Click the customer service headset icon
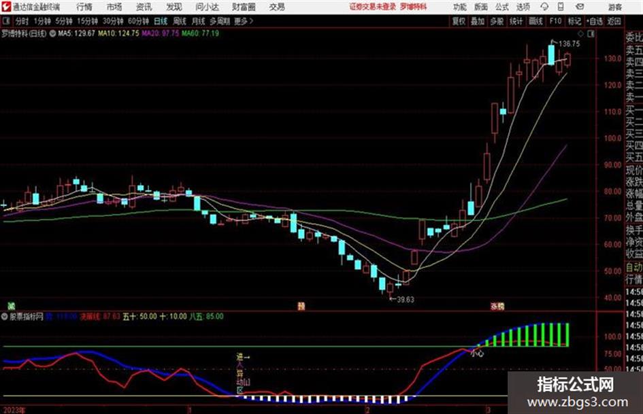 544,7
